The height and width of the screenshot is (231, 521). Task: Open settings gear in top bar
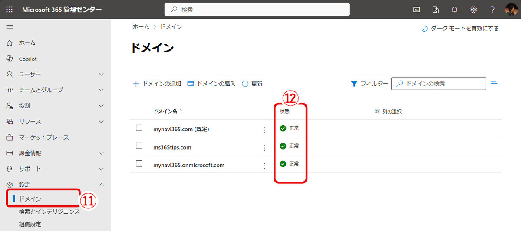point(474,9)
